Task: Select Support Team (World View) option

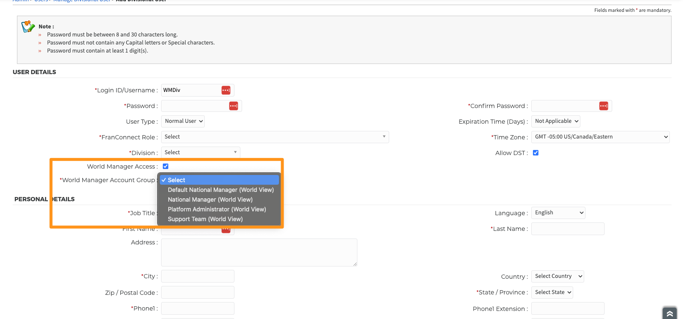Action: tap(205, 219)
